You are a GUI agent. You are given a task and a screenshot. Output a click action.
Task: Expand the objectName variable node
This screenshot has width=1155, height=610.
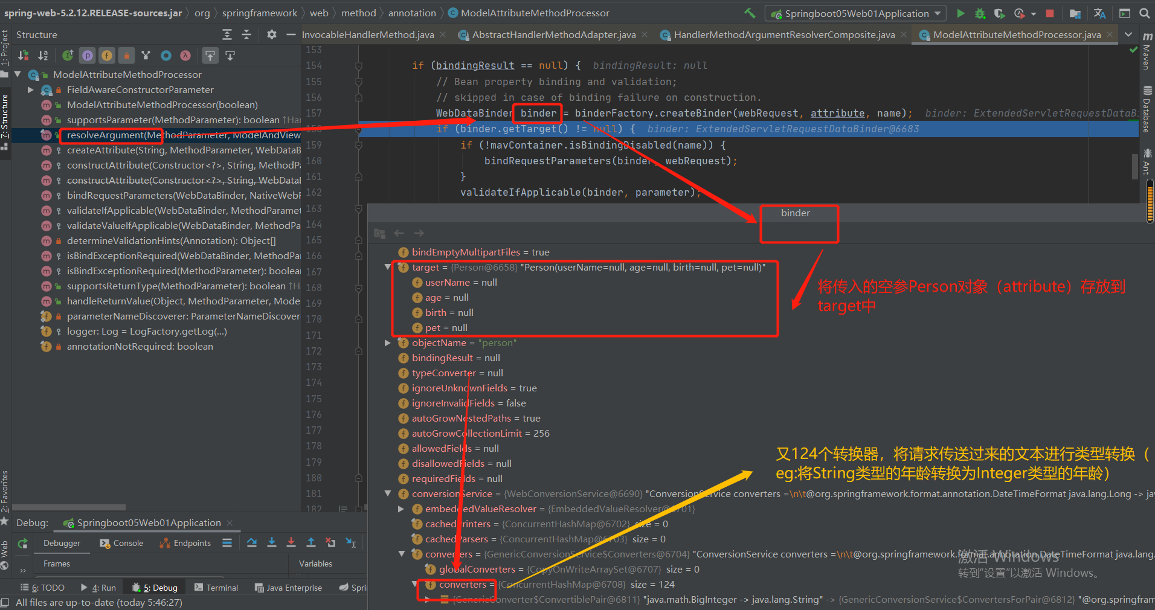coord(388,342)
